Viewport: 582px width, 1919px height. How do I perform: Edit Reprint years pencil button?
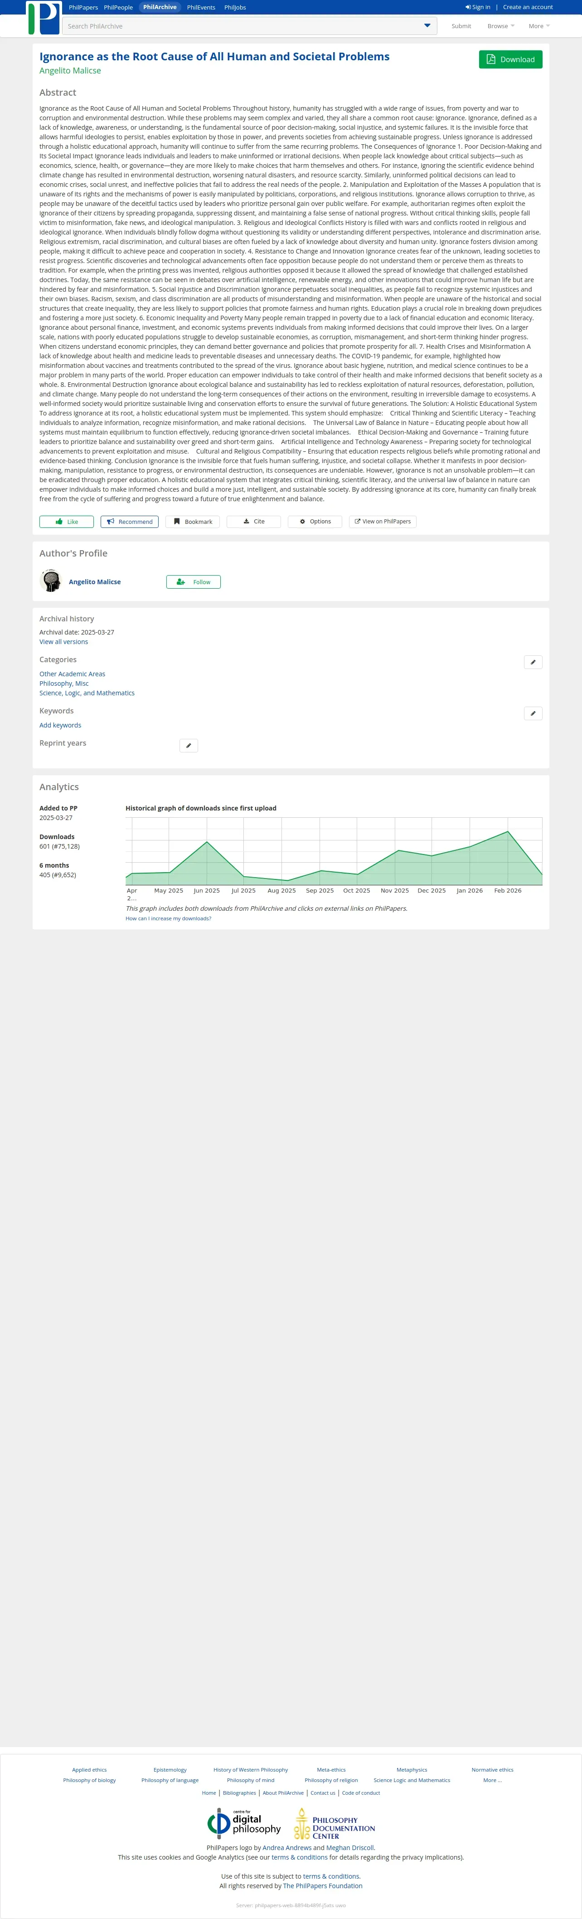click(189, 746)
